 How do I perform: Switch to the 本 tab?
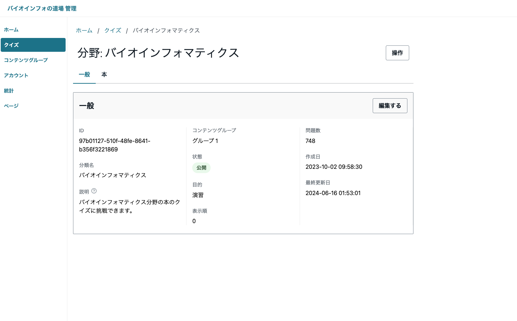tap(104, 74)
